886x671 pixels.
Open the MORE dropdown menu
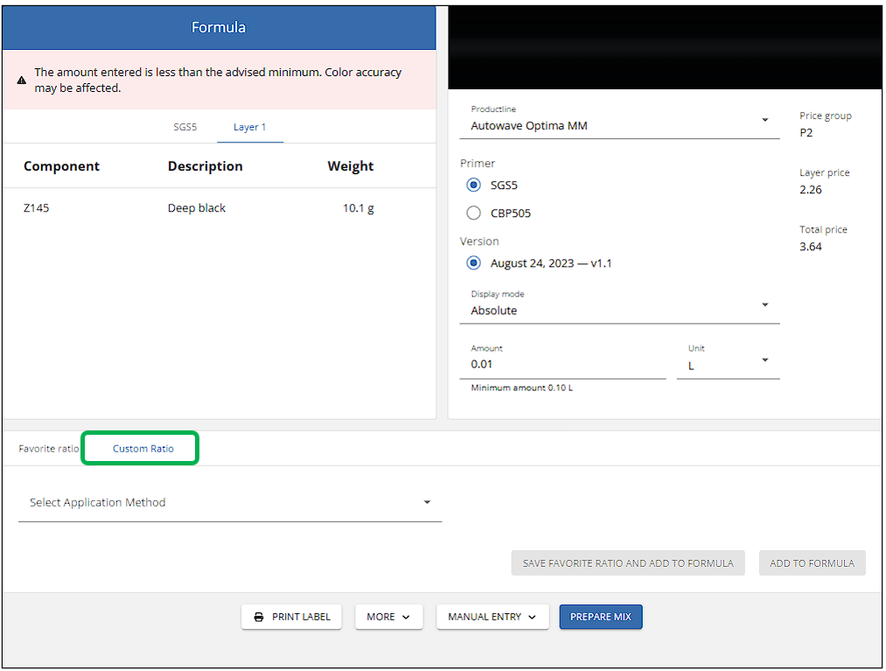click(388, 617)
